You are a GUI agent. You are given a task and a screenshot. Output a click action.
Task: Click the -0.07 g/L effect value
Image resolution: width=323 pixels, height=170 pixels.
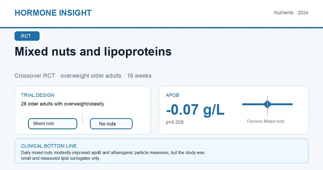coord(195,110)
